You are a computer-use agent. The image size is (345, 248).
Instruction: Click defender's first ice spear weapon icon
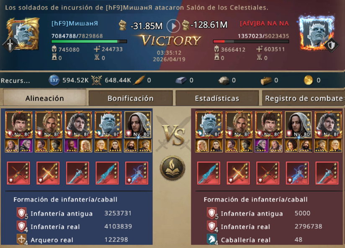(209, 173)
